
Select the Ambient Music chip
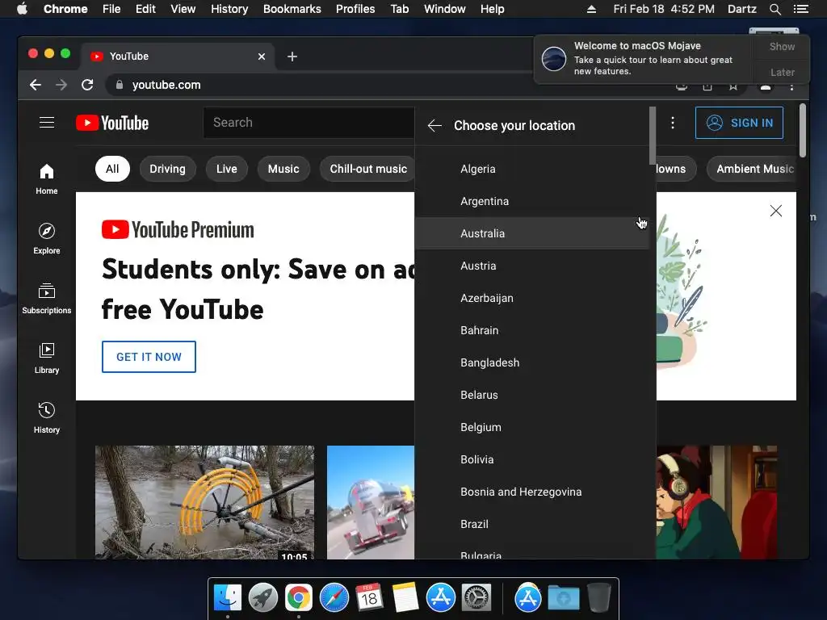tap(754, 169)
